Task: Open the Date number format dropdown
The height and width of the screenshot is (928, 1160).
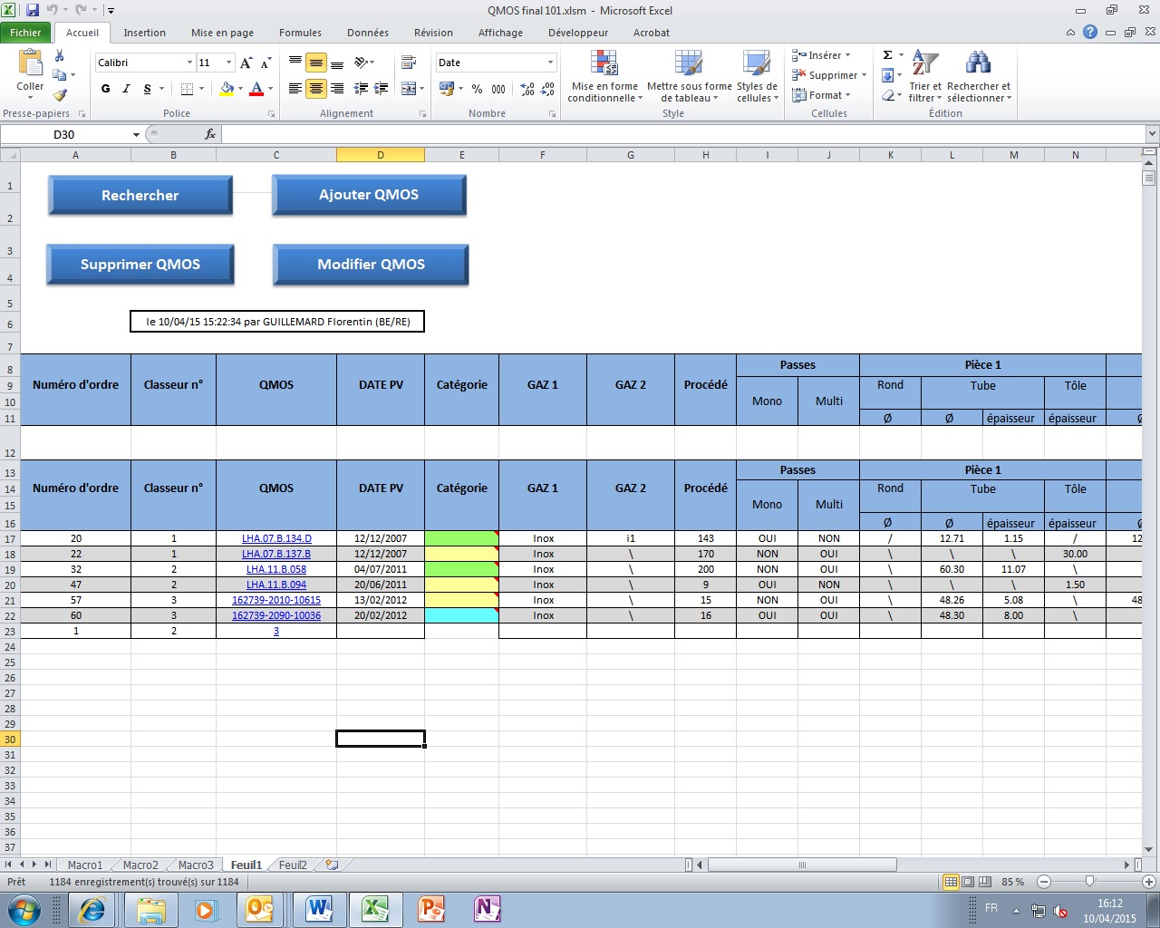Action: click(550, 63)
